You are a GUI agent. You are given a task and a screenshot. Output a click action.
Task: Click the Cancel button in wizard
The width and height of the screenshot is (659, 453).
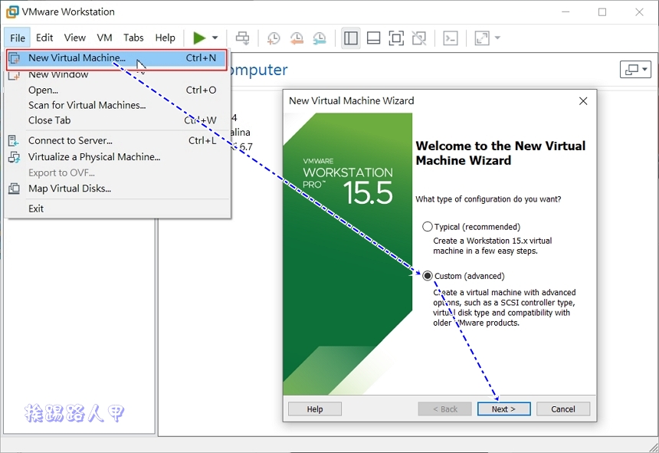pos(562,409)
